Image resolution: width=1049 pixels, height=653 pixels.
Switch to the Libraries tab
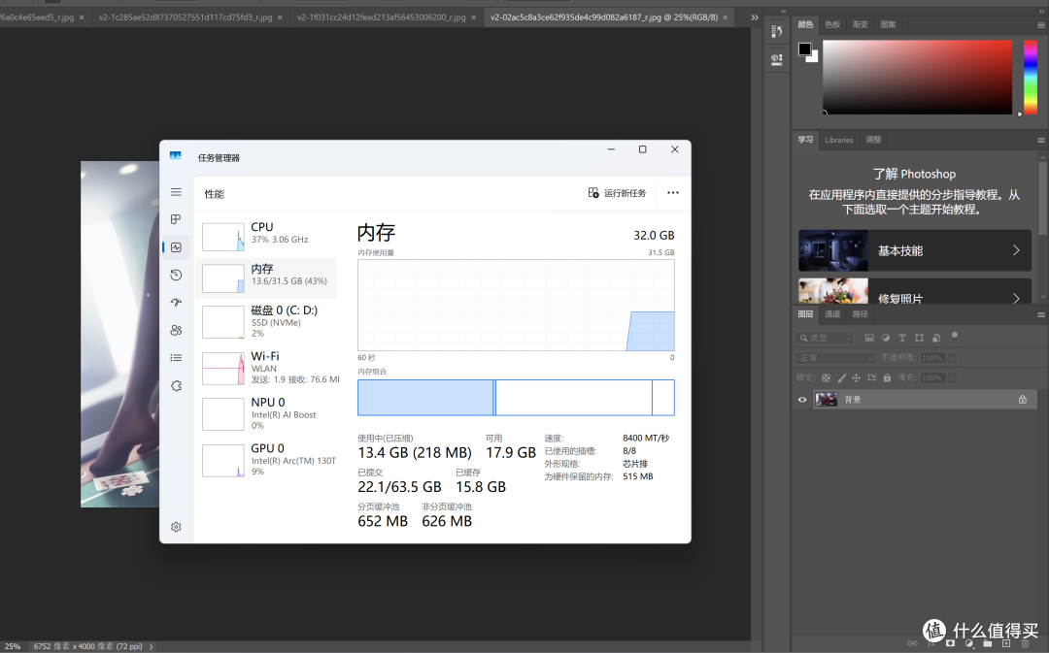pos(839,140)
